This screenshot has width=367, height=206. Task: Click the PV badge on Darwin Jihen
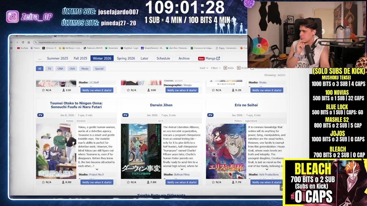[x=125, y=115]
